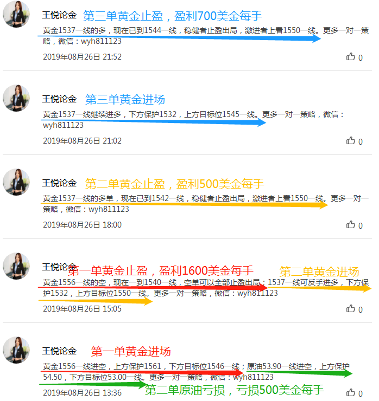
Task: Open avatar beside the 21:02 post
Action: click(x=16, y=98)
